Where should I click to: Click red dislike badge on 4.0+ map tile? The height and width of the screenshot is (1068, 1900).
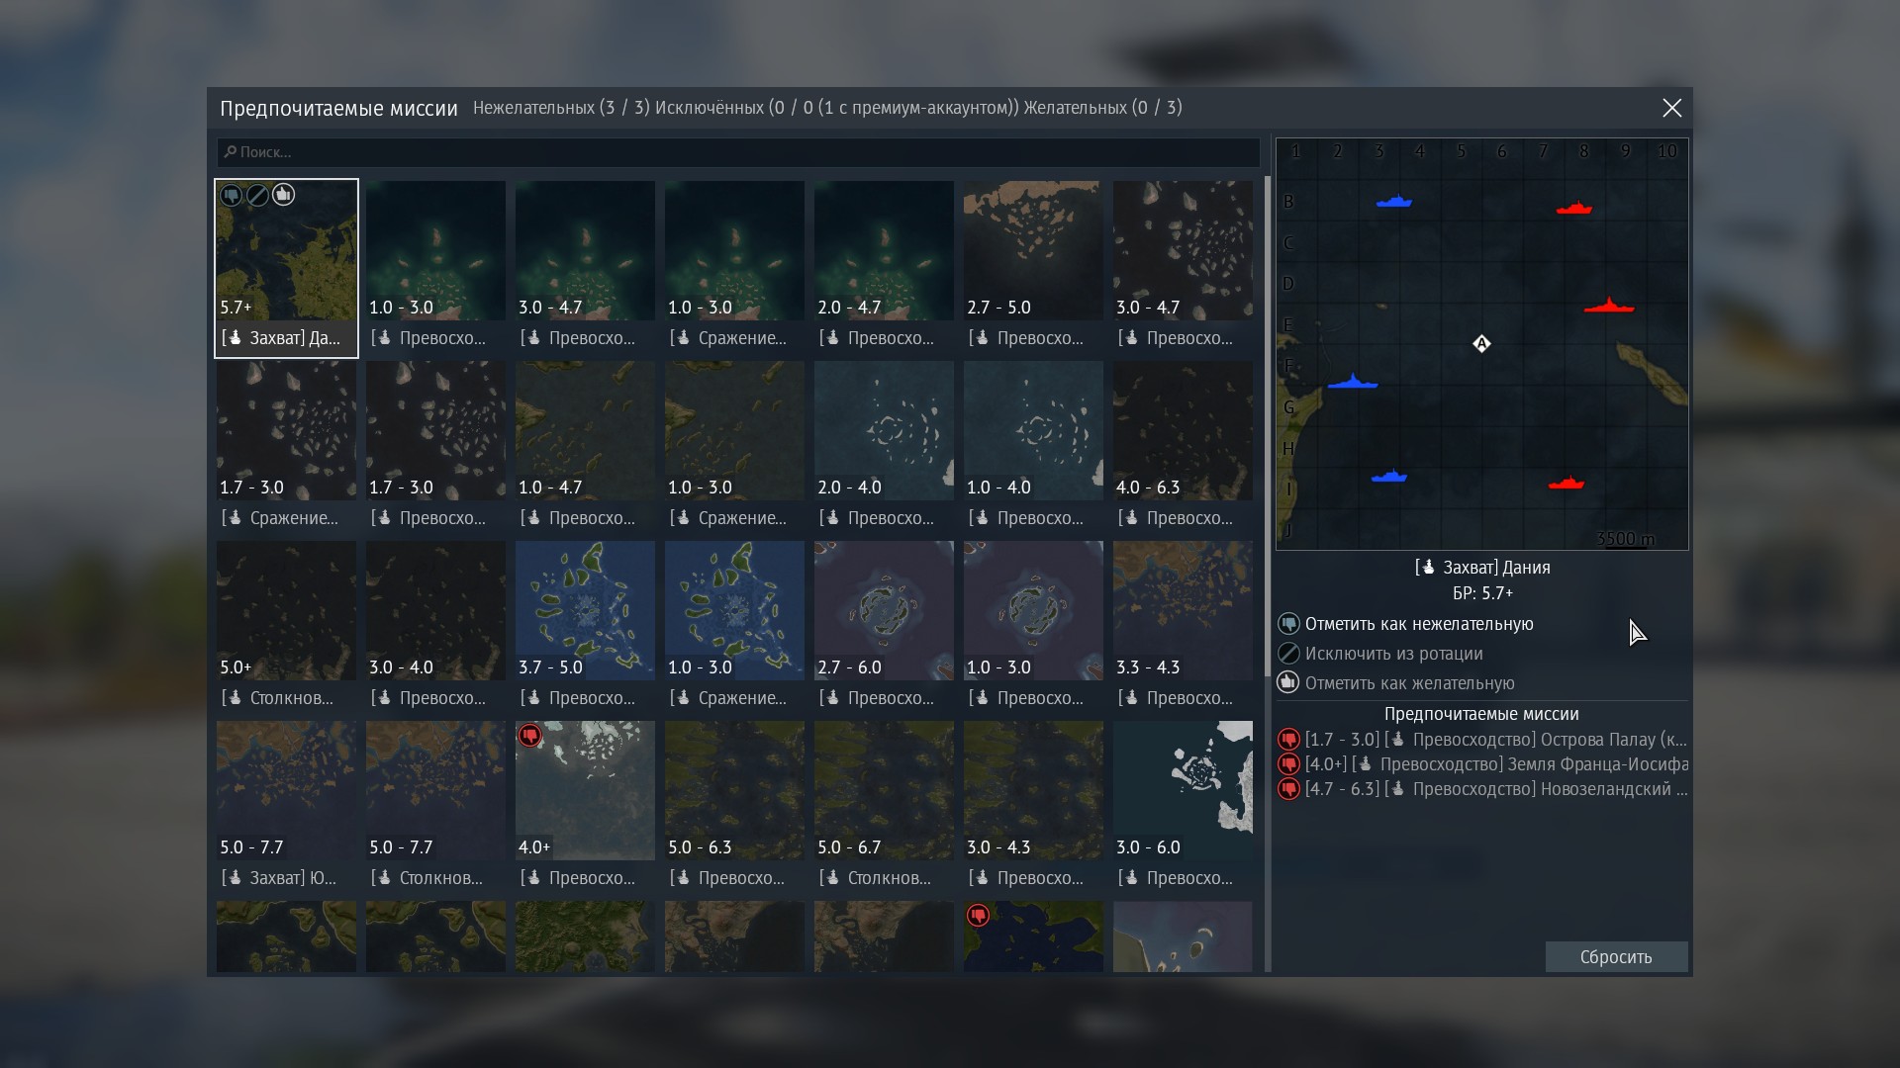tap(530, 736)
